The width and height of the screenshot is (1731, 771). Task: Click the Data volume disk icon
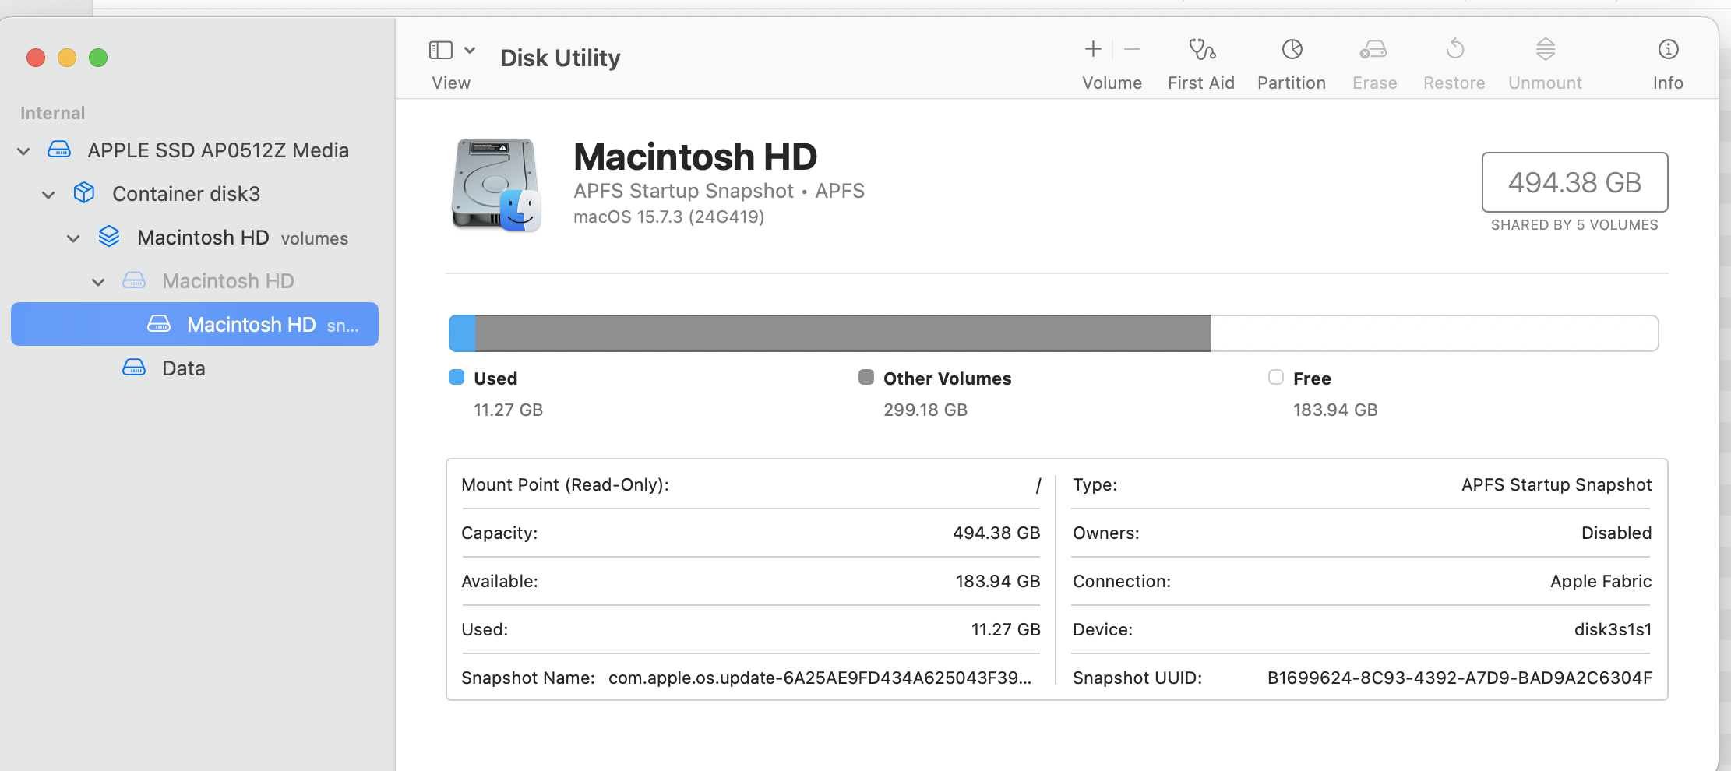134,367
